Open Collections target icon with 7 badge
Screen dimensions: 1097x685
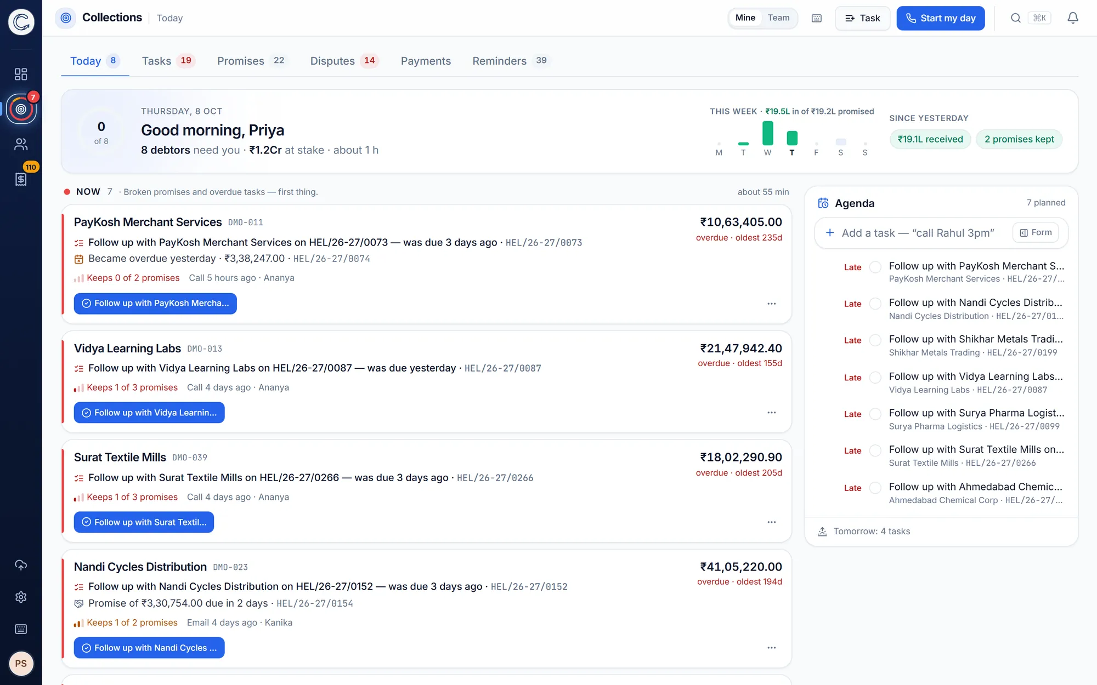[21, 109]
